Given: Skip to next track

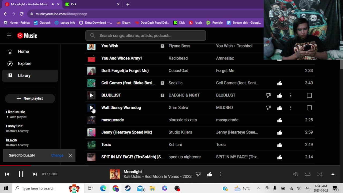Looking at the screenshot, I should coord(35,174).
